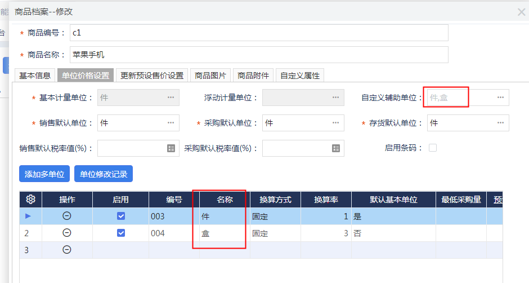Click the remove icon in empty row 3

pyautogui.click(x=67, y=250)
